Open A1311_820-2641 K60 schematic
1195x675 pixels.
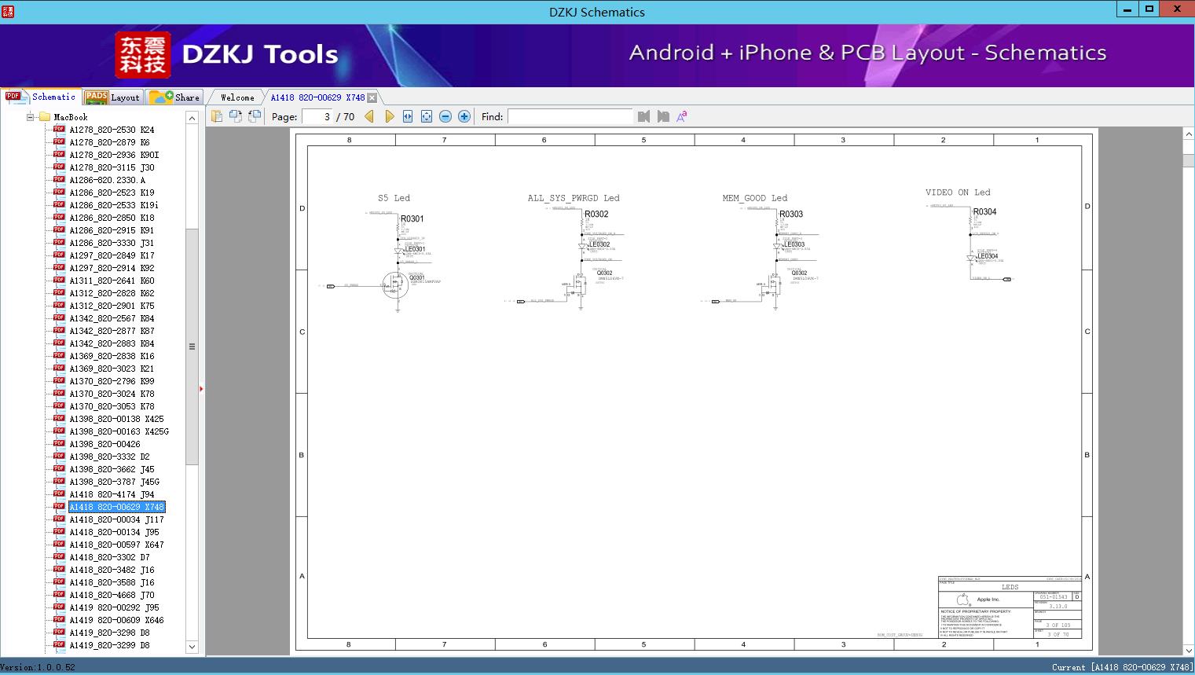(x=112, y=281)
